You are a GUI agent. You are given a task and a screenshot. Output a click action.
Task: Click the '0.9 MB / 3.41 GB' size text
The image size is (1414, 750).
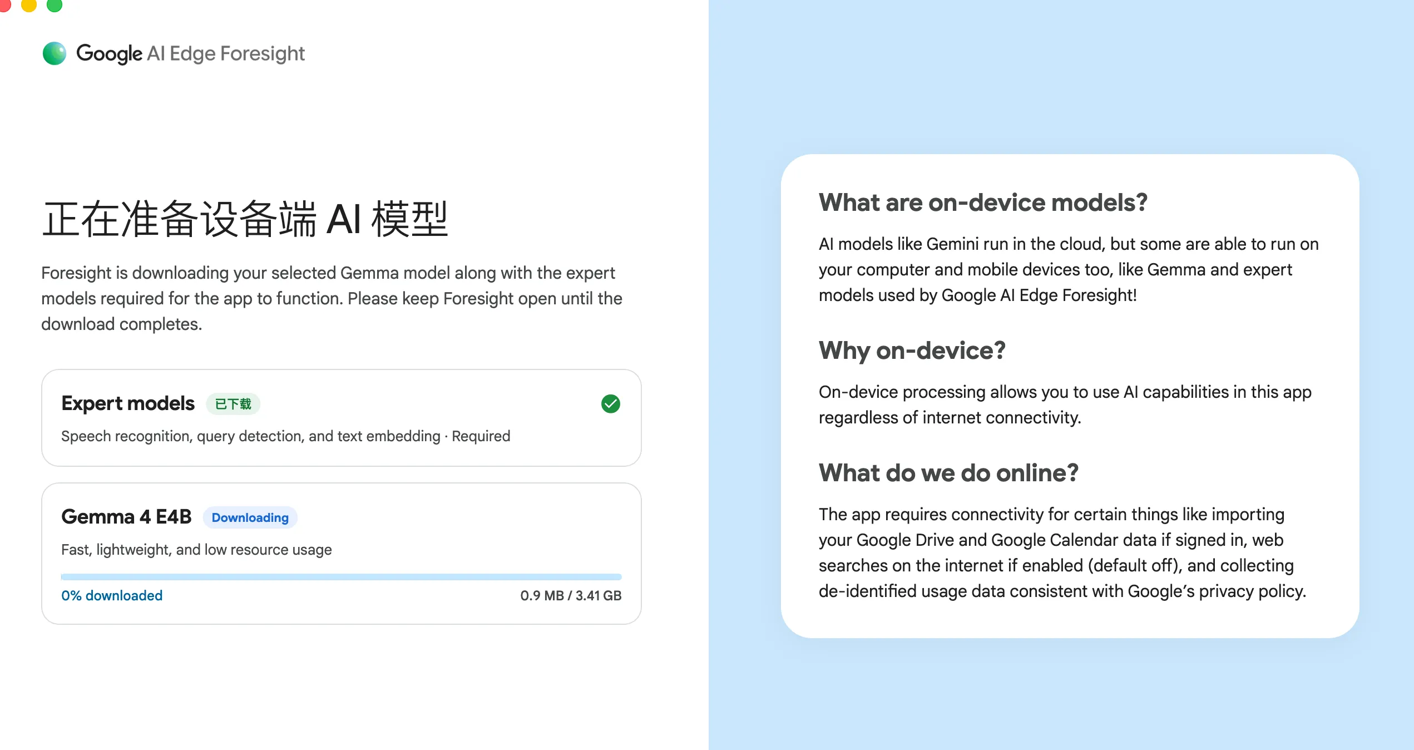(x=571, y=595)
